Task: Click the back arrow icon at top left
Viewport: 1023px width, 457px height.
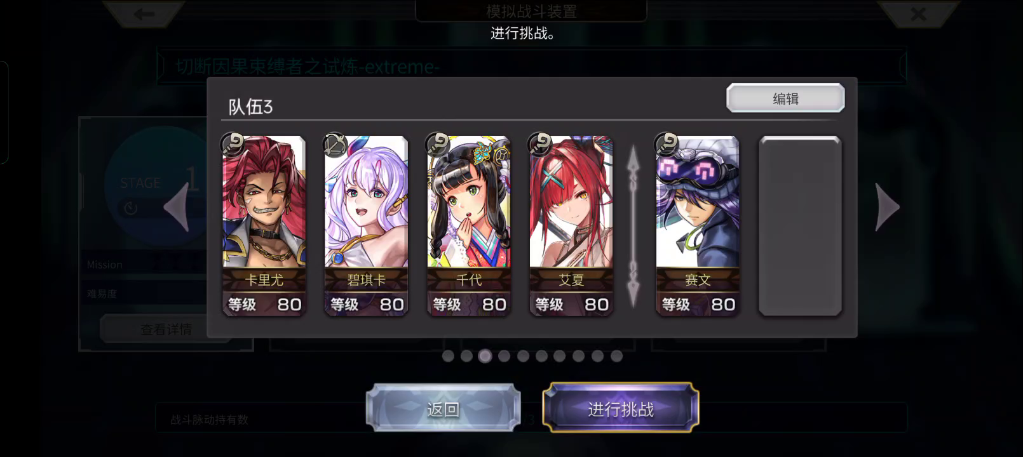Action: click(144, 13)
